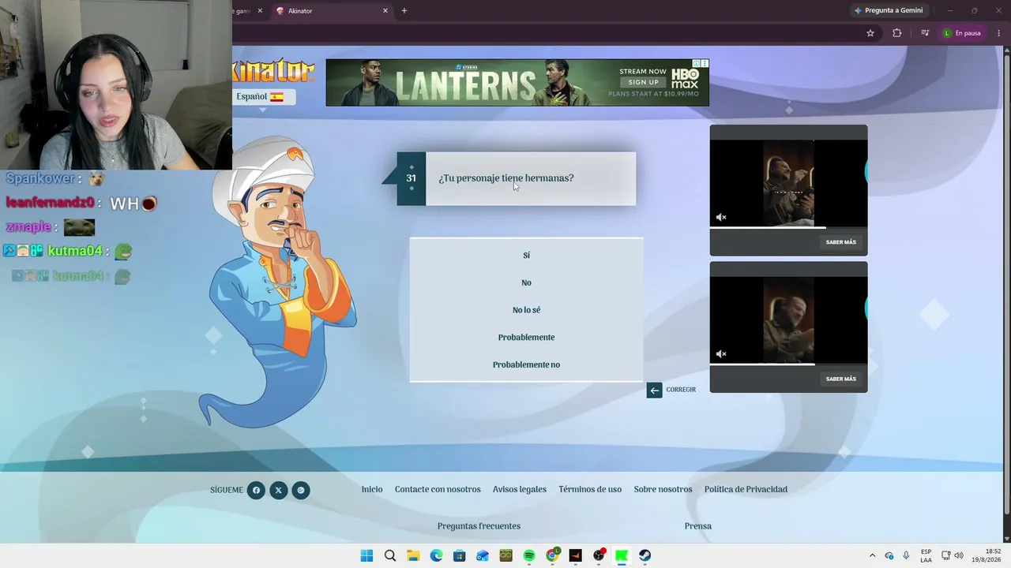
Task: Launch Microsoft Edge from the taskbar
Action: click(436, 555)
